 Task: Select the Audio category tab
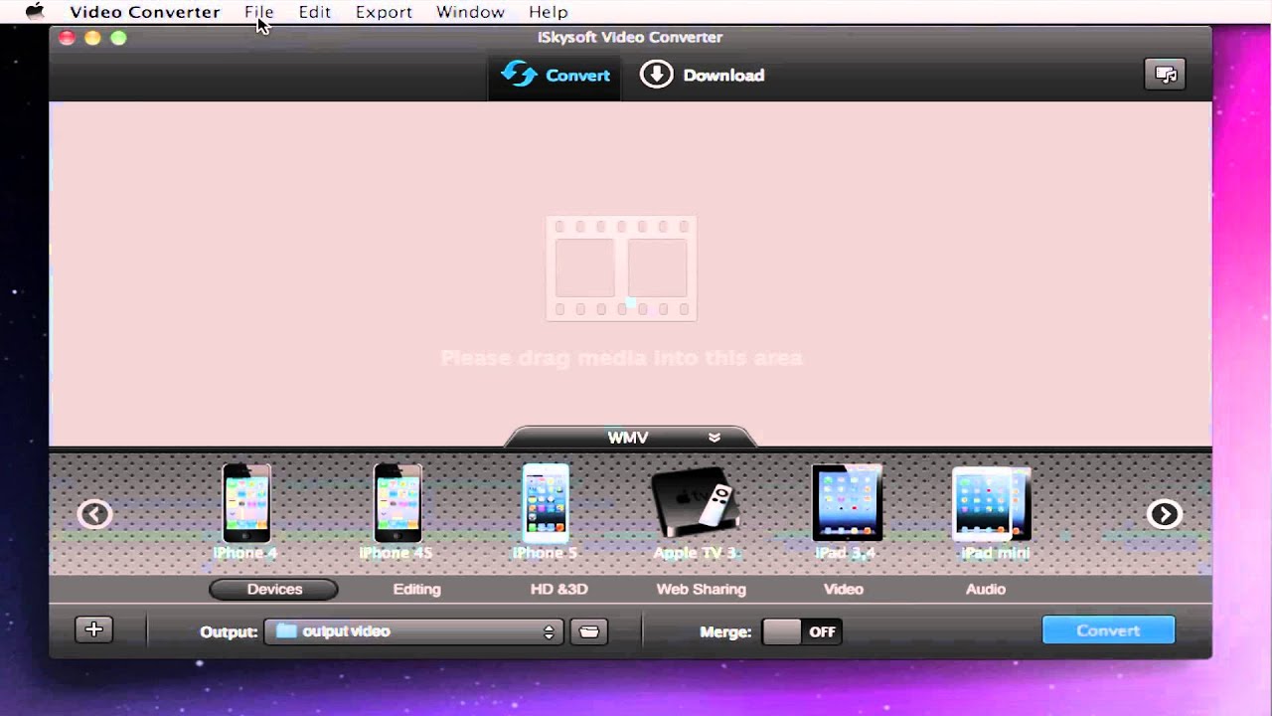[986, 589]
